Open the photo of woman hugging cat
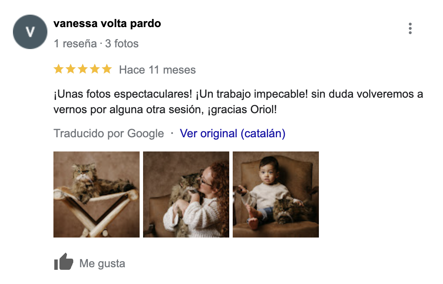The width and height of the screenshot is (443, 284). point(186,194)
